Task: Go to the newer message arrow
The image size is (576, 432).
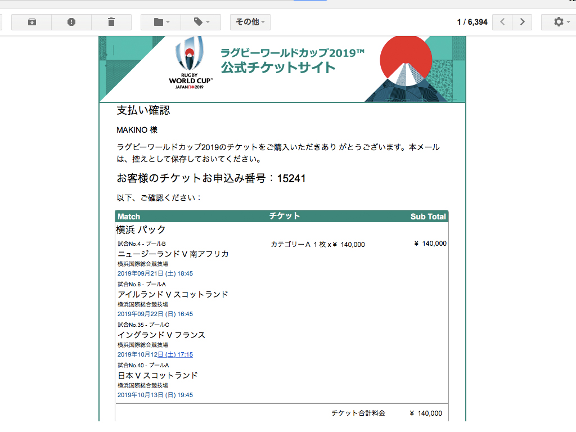Action: pos(502,22)
